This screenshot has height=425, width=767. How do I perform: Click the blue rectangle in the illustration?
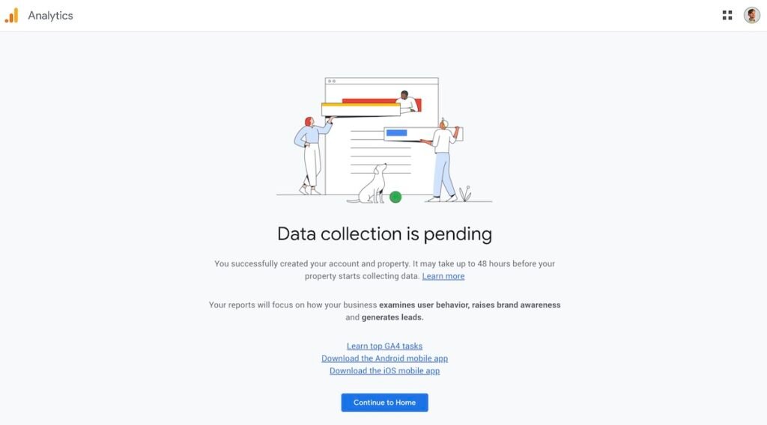[x=397, y=133]
